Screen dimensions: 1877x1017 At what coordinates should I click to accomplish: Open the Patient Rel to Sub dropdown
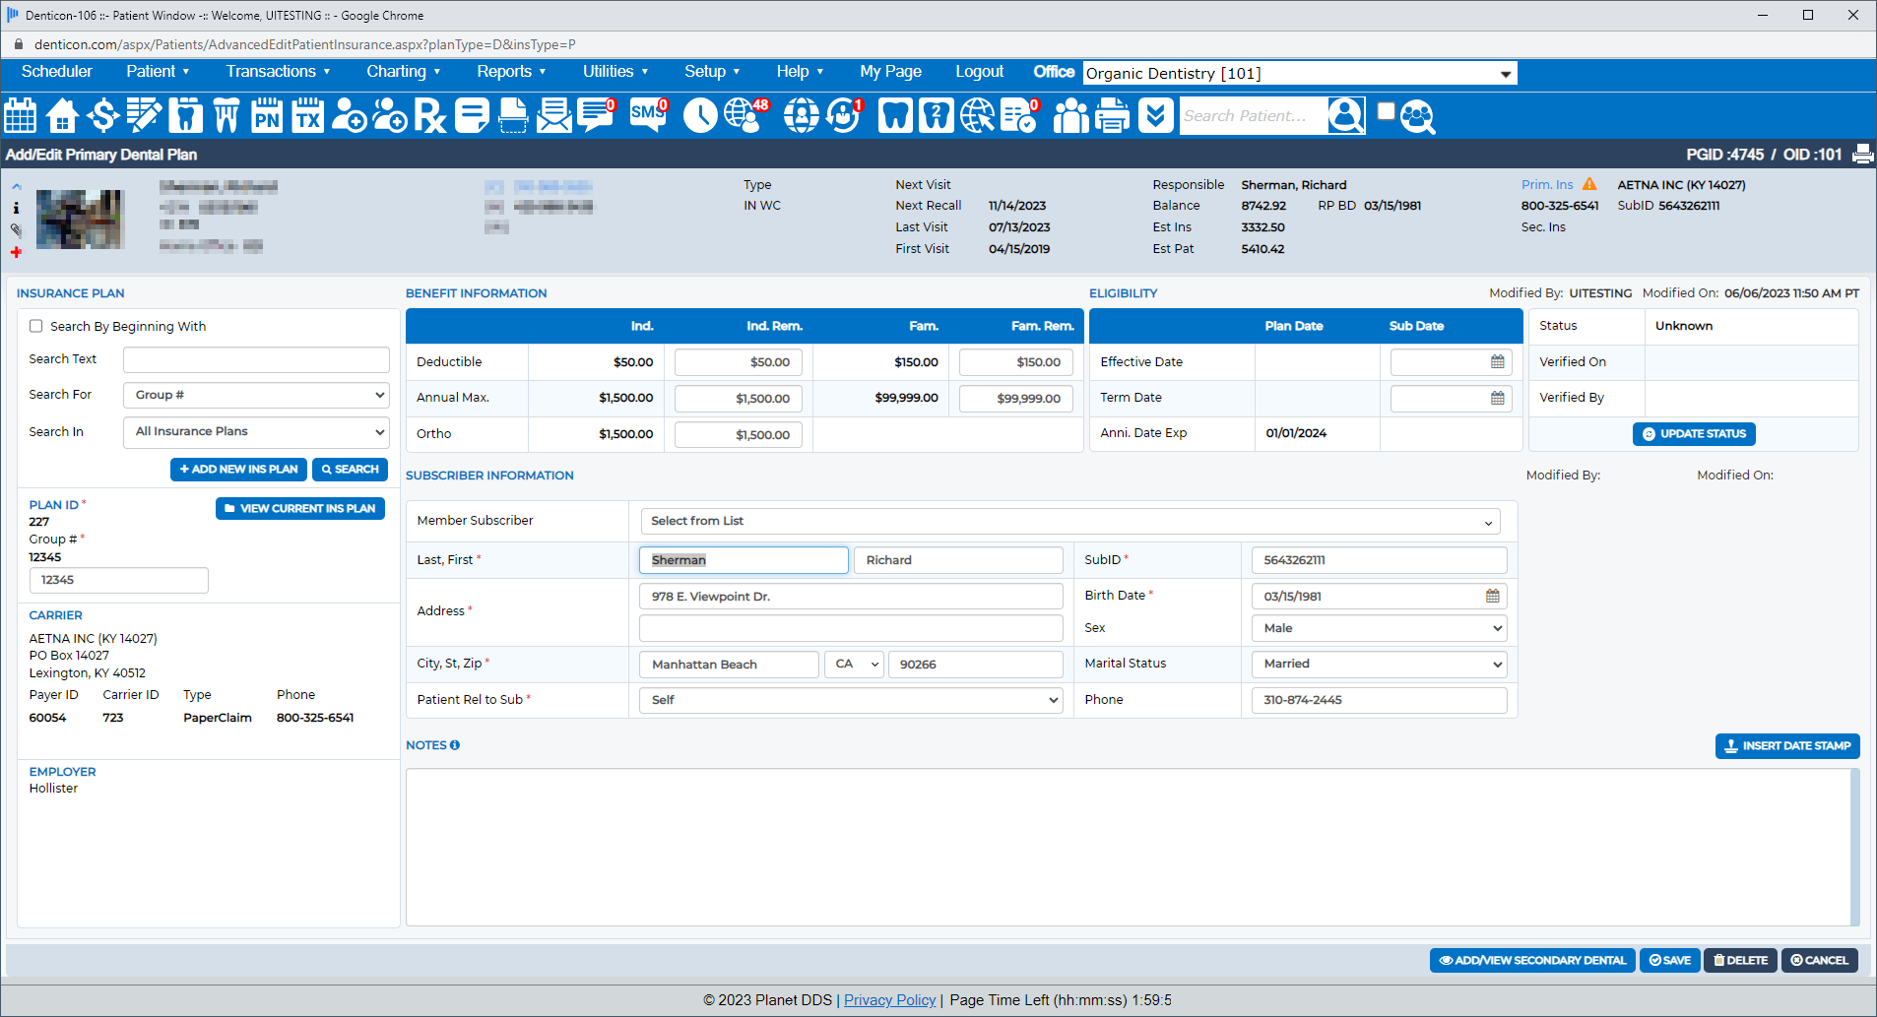tap(851, 700)
